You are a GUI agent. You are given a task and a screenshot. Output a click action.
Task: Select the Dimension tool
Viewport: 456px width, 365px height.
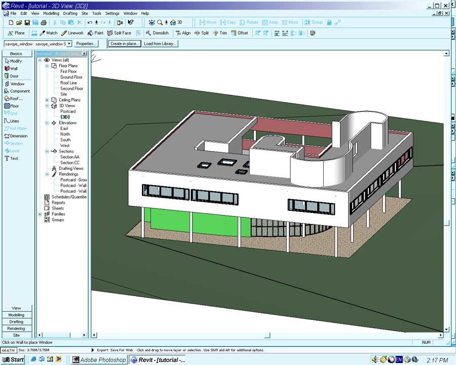pyautogui.click(x=16, y=136)
